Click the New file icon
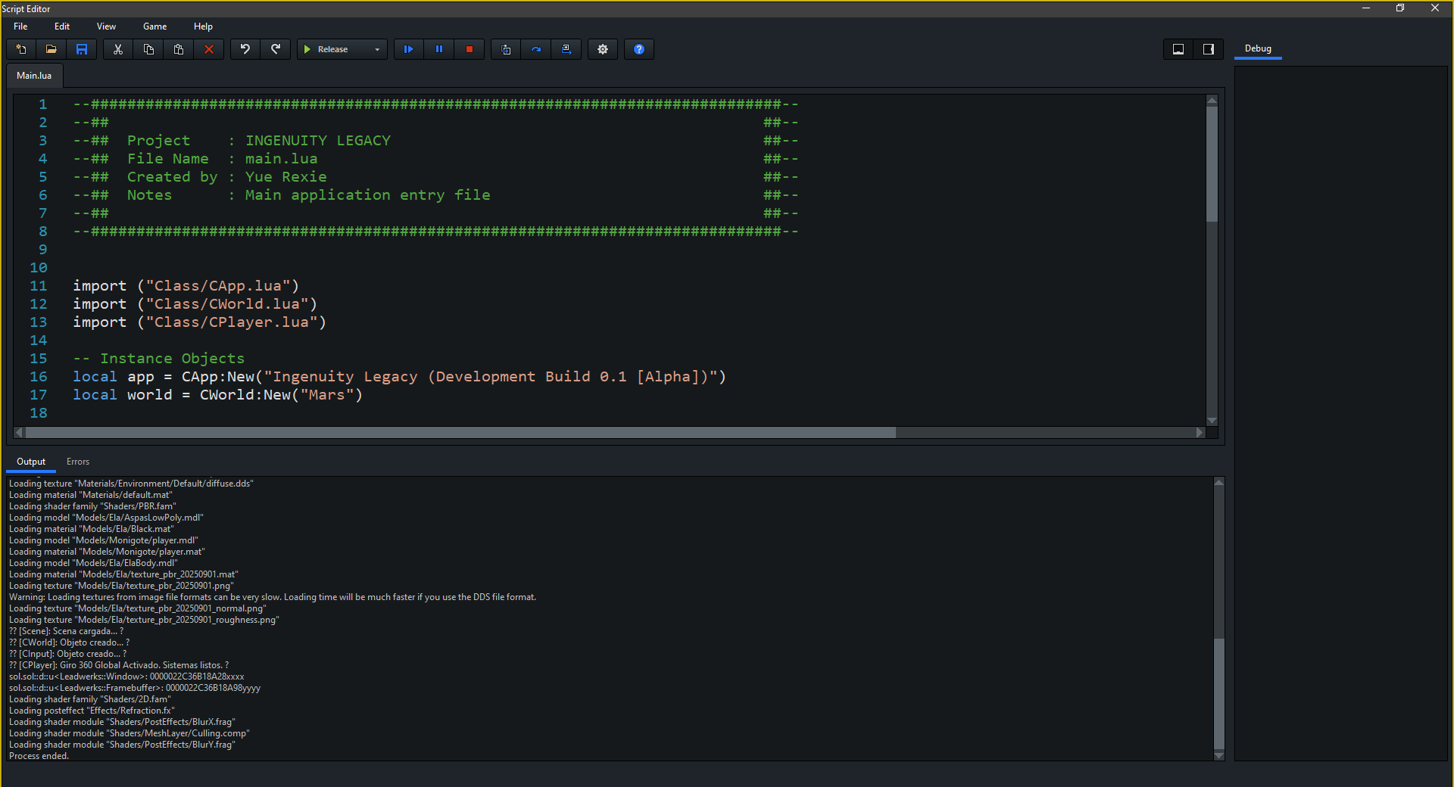 (x=21, y=49)
